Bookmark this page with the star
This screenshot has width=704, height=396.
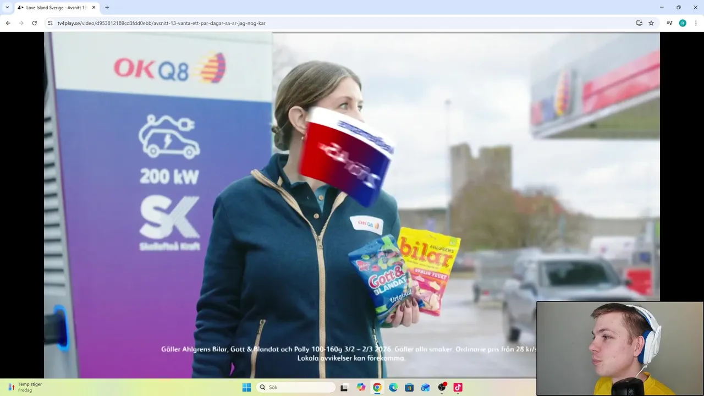click(651, 23)
